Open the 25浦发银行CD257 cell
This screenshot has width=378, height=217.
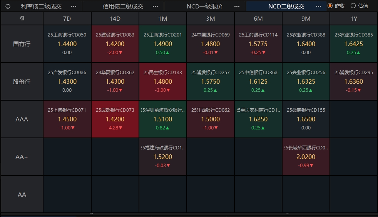(x=211, y=81)
